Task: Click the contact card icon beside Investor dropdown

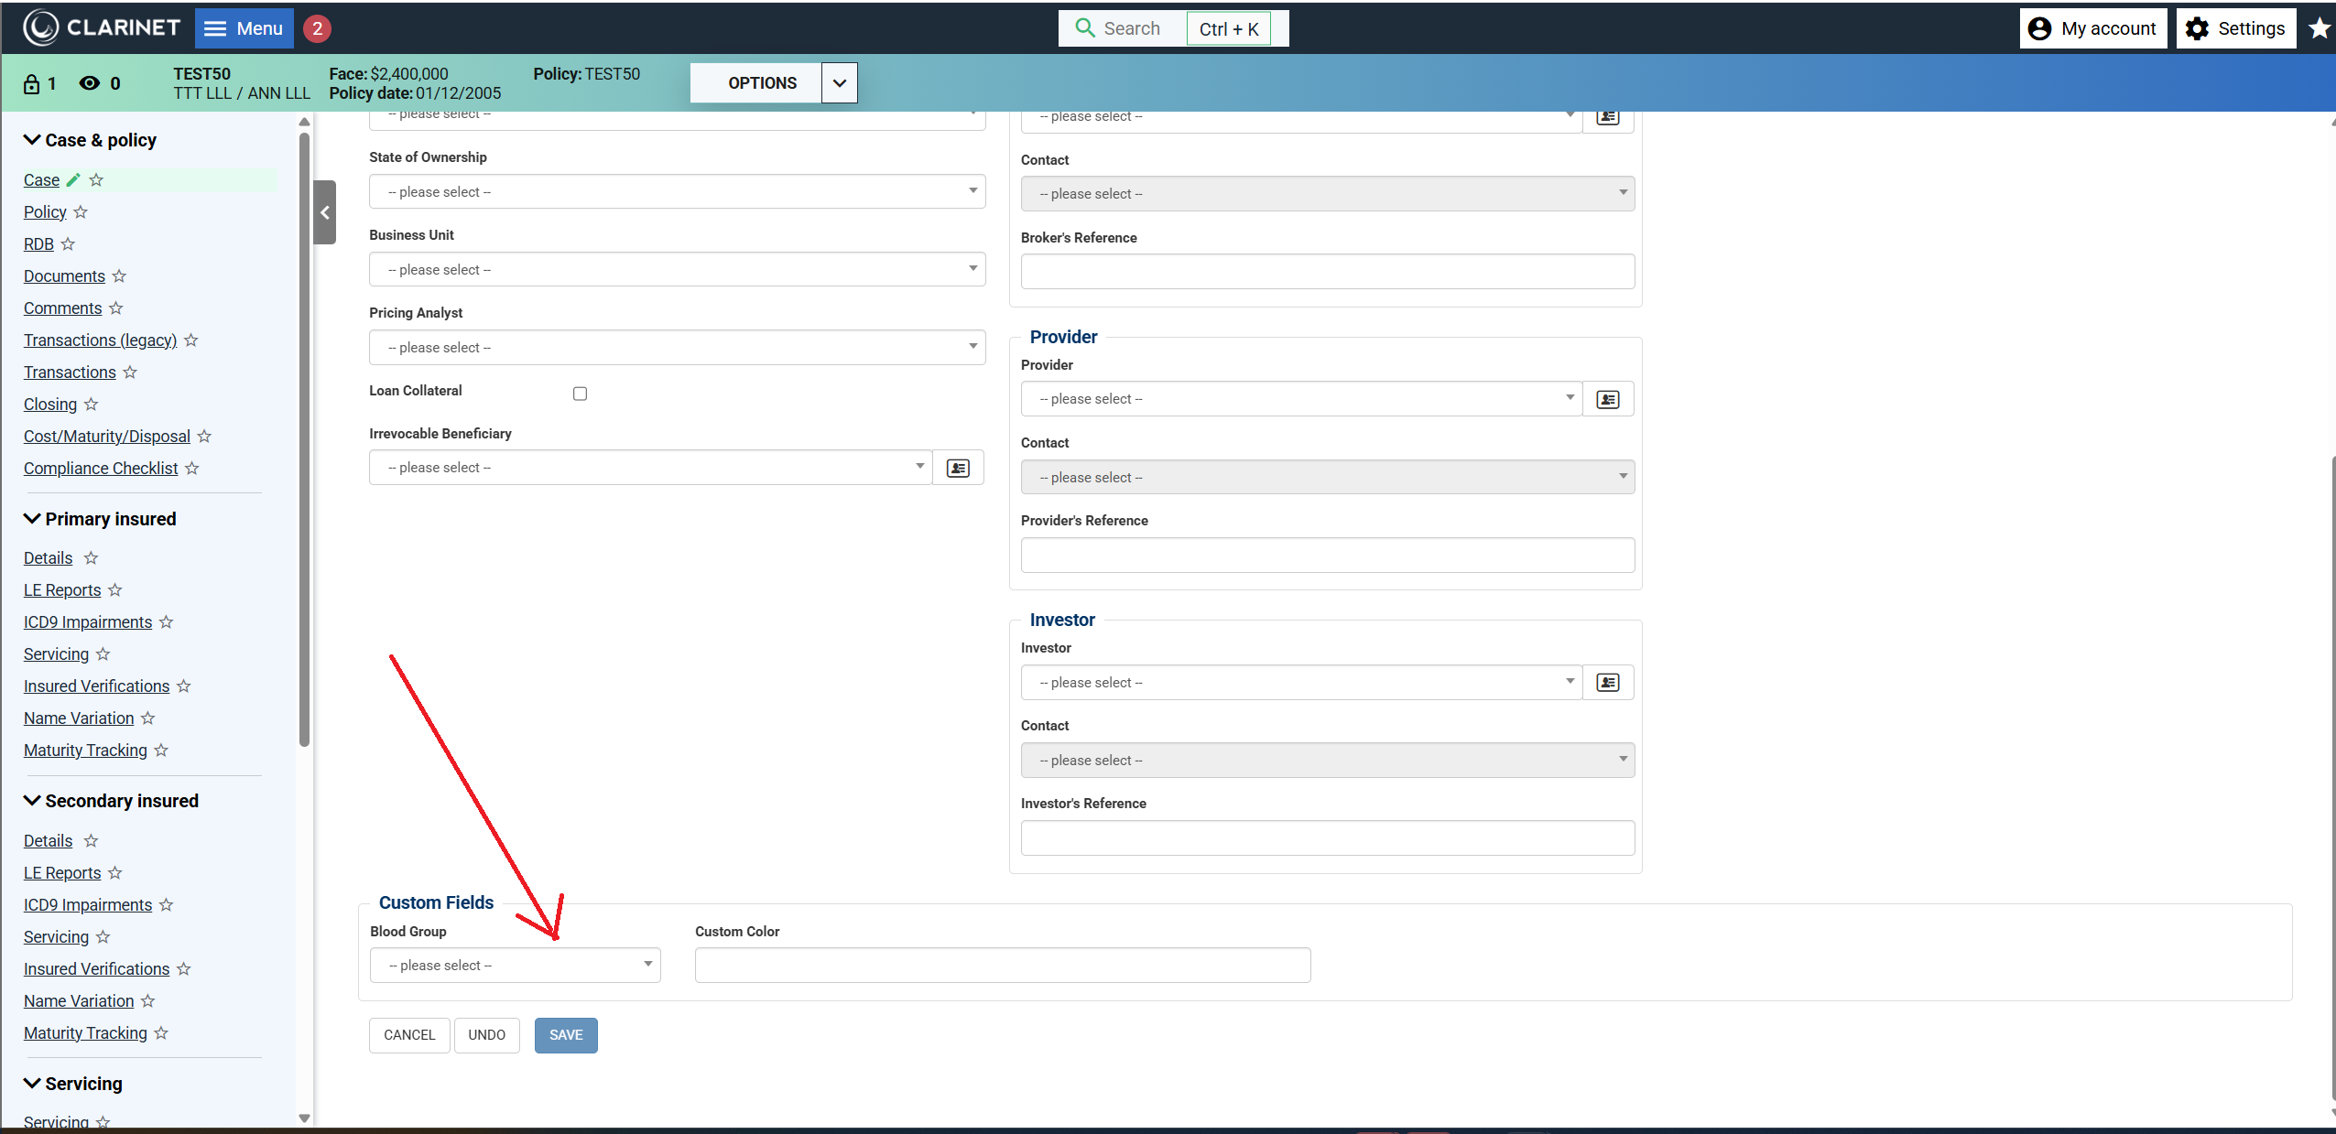Action: (1607, 683)
